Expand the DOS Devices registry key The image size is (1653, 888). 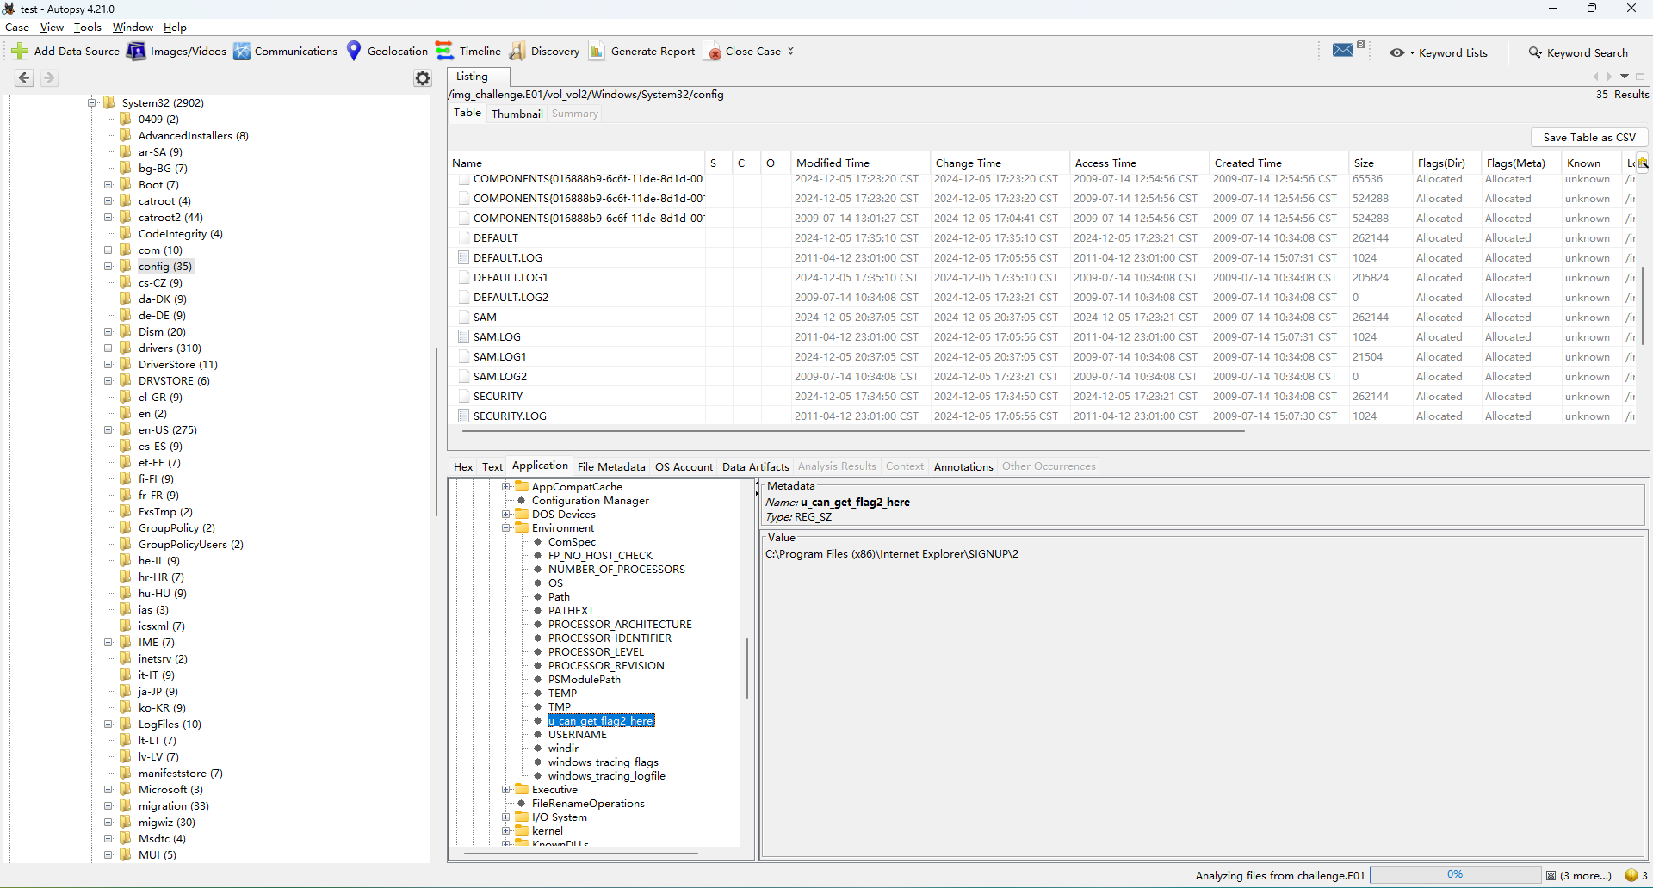click(506, 514)
